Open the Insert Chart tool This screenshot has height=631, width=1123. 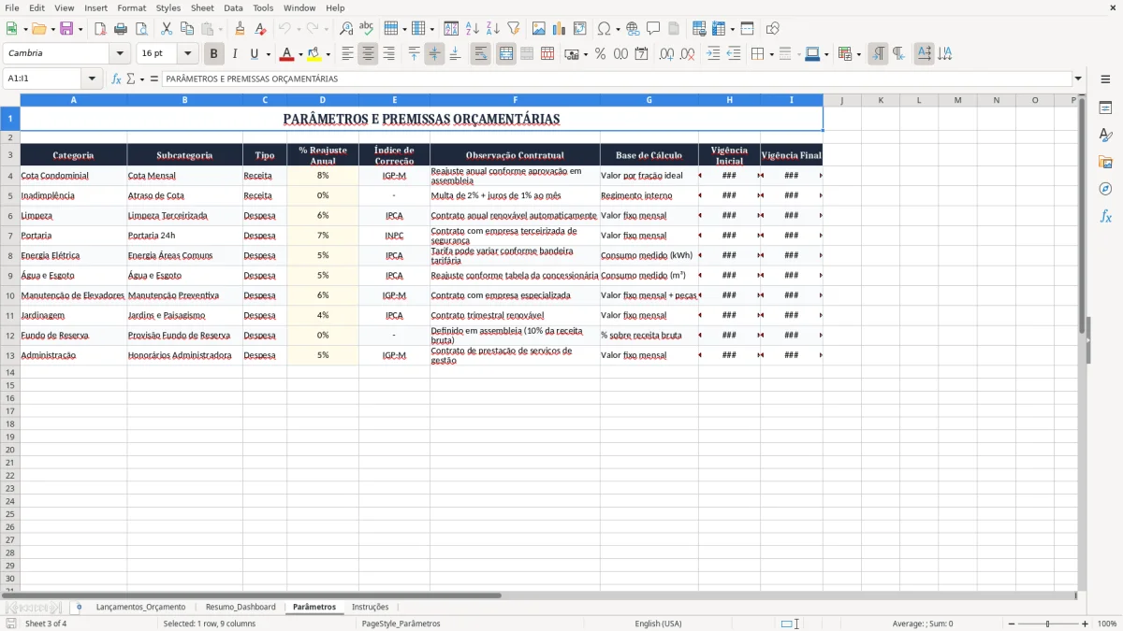[560, 29]
